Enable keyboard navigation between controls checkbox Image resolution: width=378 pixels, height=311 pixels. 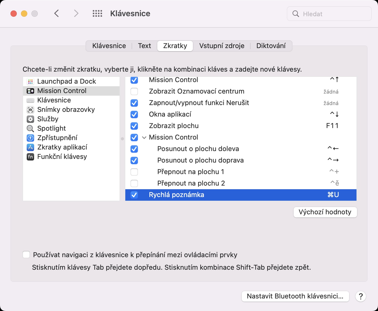[26, 255]
